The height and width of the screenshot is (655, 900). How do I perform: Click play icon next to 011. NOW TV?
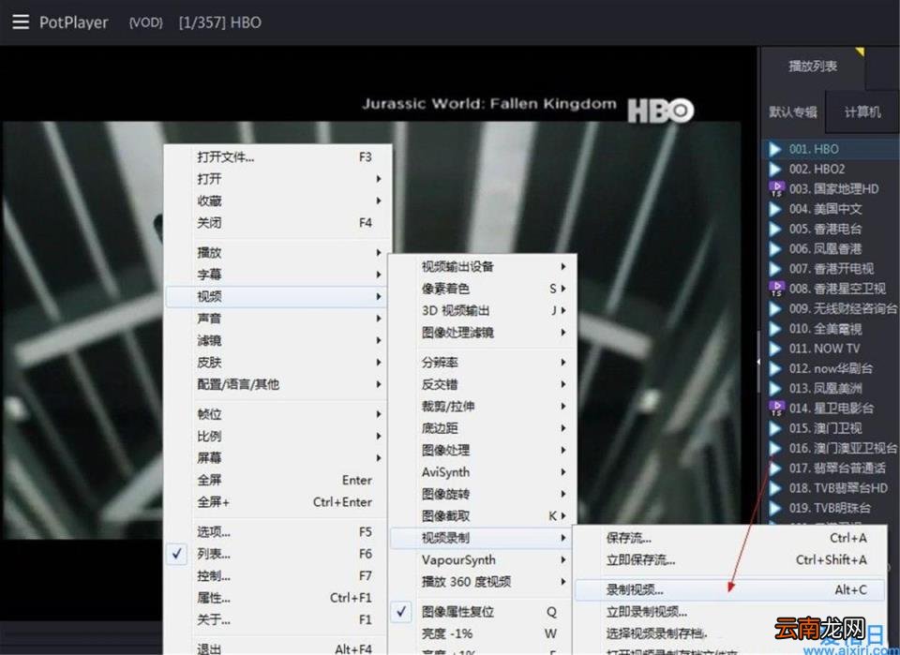coord(775,349)
